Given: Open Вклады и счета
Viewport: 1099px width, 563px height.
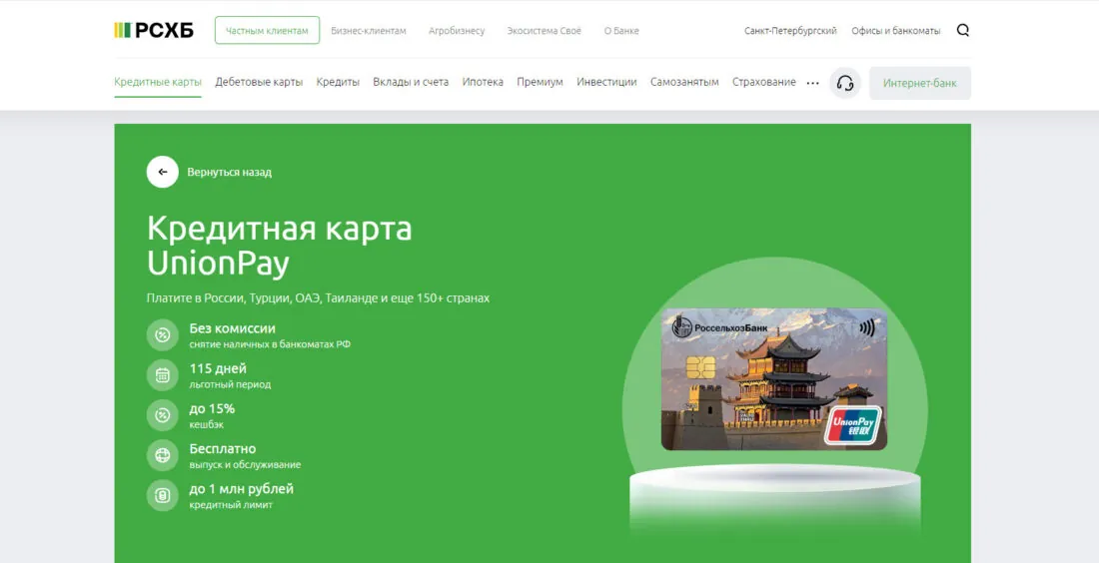Looking at the screenshot, I should pyautogui.click(x=411, y=82).
